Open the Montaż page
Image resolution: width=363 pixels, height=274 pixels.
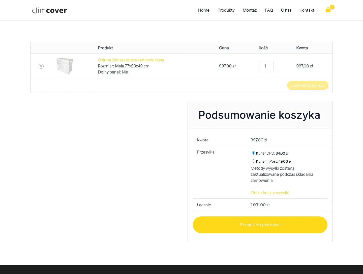(x=250, y=10)
